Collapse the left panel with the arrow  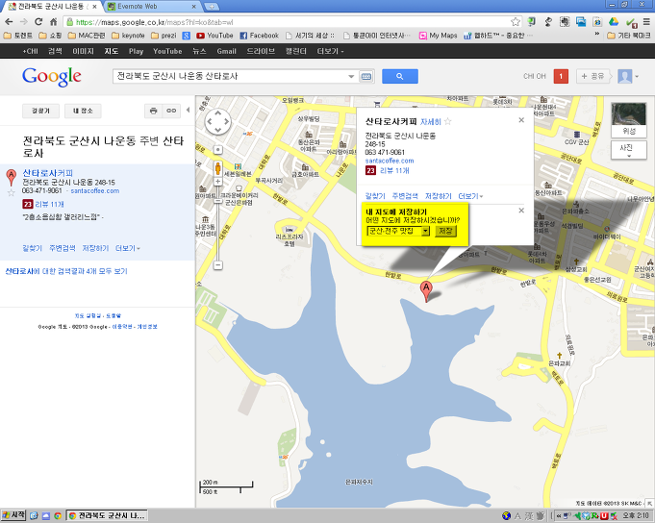point(188,110)
